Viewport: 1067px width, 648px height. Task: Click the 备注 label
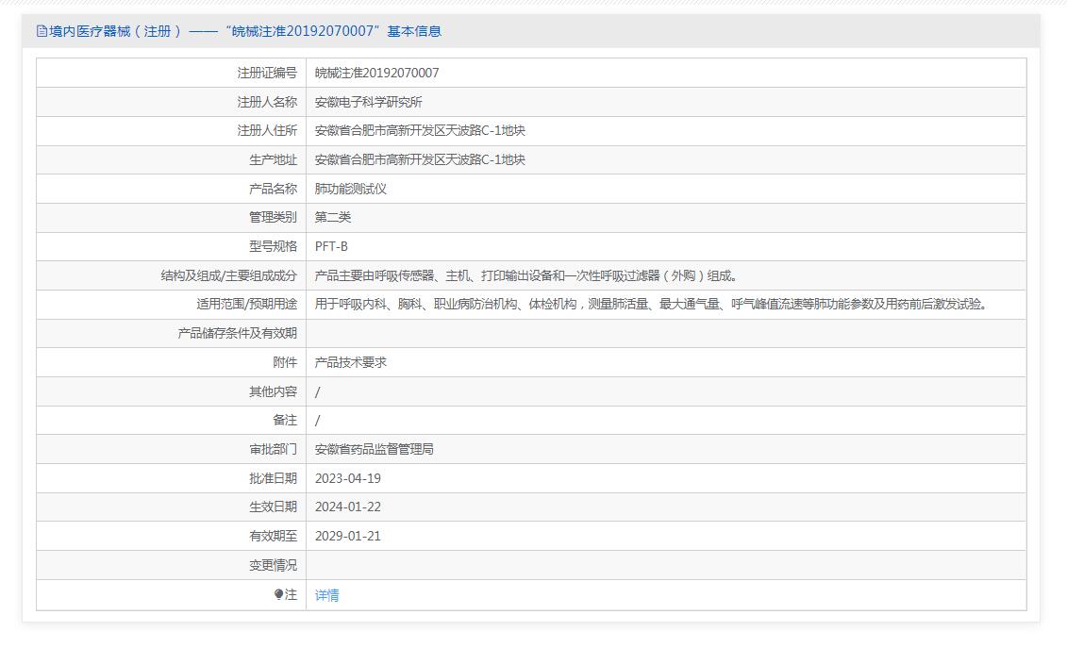(x=285, y=421)
